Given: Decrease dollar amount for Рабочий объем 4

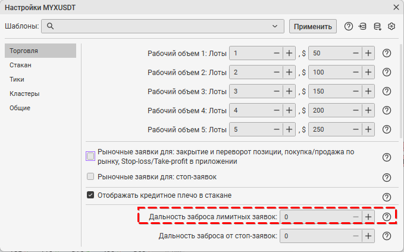Looking at the screenshot, I should point(356,110).
